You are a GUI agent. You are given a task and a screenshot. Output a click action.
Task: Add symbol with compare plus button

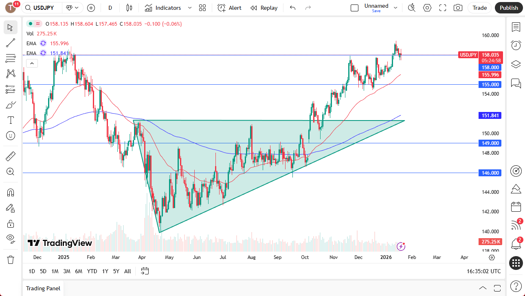click(91, 8)
